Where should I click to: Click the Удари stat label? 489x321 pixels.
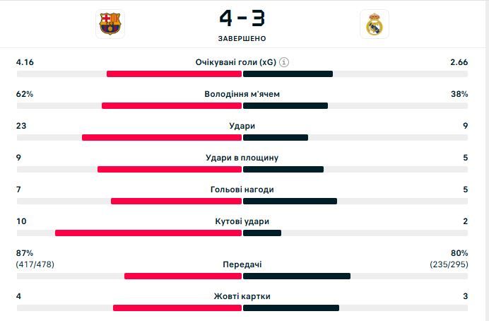(x=242, y=126)
